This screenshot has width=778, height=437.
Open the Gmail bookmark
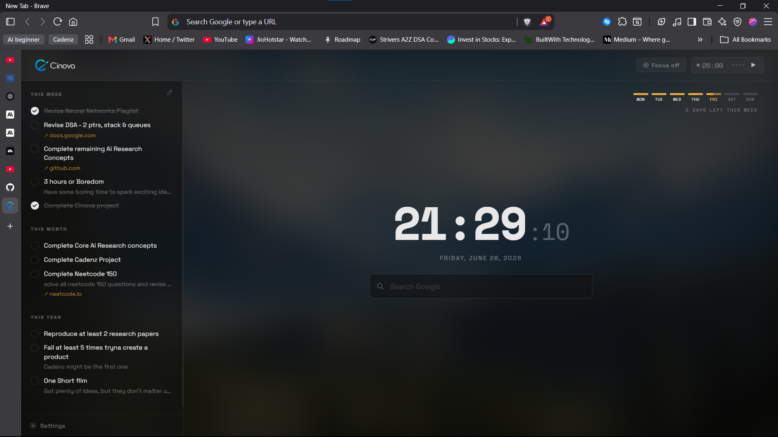click(x=122, y=40)
